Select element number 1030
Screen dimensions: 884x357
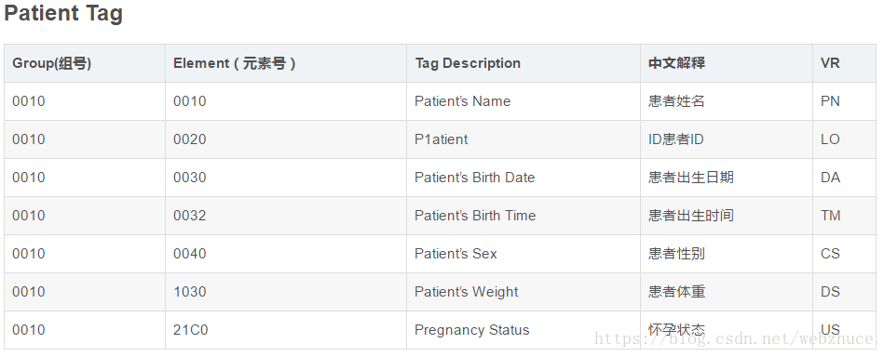tap(189, 292)
